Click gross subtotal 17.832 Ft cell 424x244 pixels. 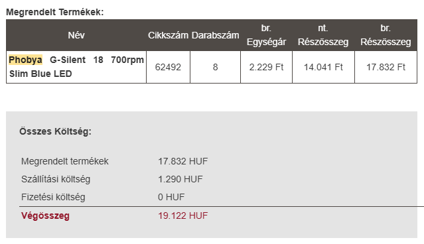point(386,67)
